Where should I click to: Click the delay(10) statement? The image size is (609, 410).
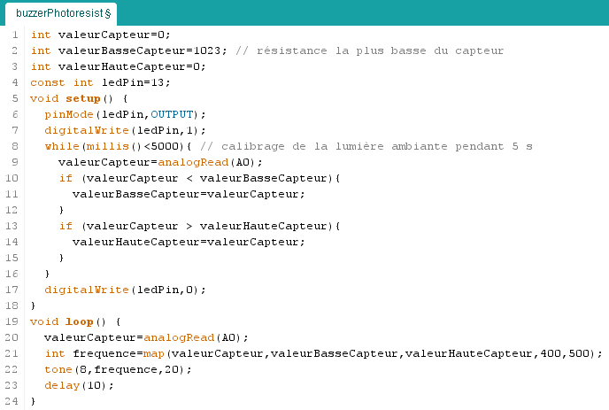coord(80,385)
